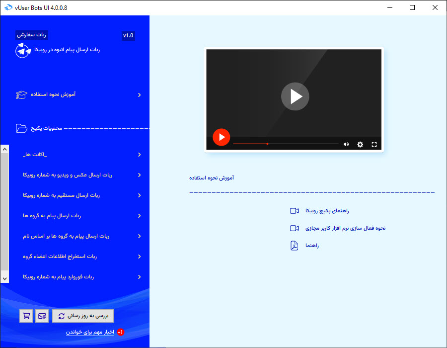The height and width of the screenshot is (348, 447).
Task: Open راهنمای پکیج روبیکا video link
Action: coord(327,211)
